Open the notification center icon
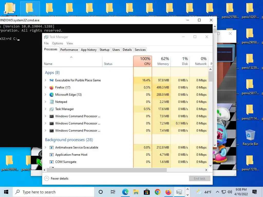The height and width of the screenshot is (197, 263). tap(255, 192)
